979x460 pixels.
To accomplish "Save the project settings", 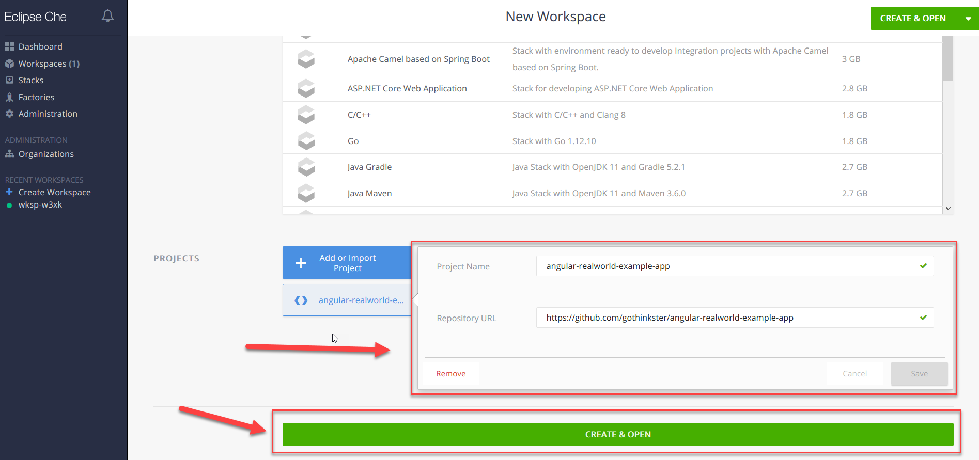I will pos(919,374).
